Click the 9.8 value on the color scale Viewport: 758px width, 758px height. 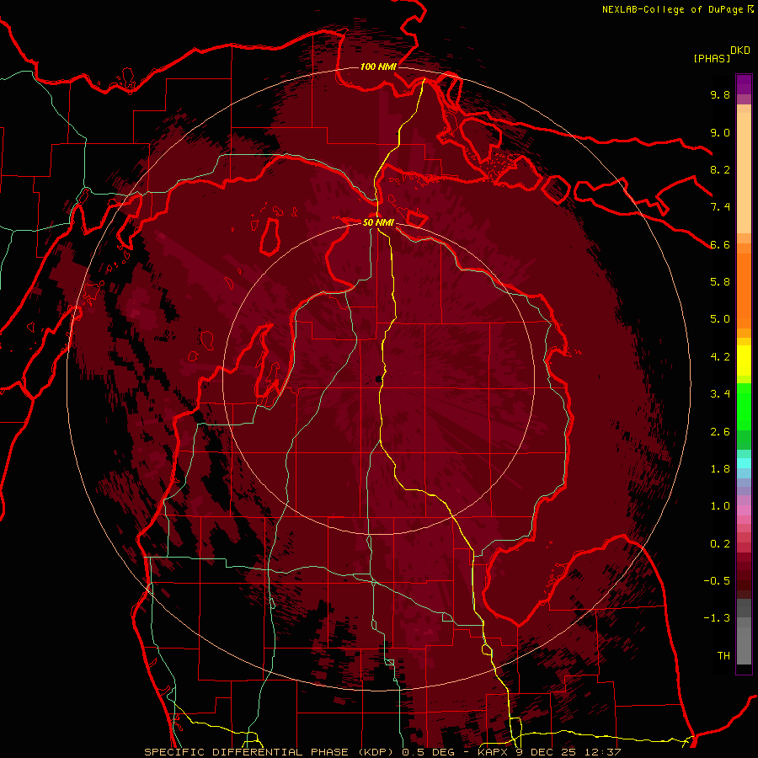coord(720,94)
